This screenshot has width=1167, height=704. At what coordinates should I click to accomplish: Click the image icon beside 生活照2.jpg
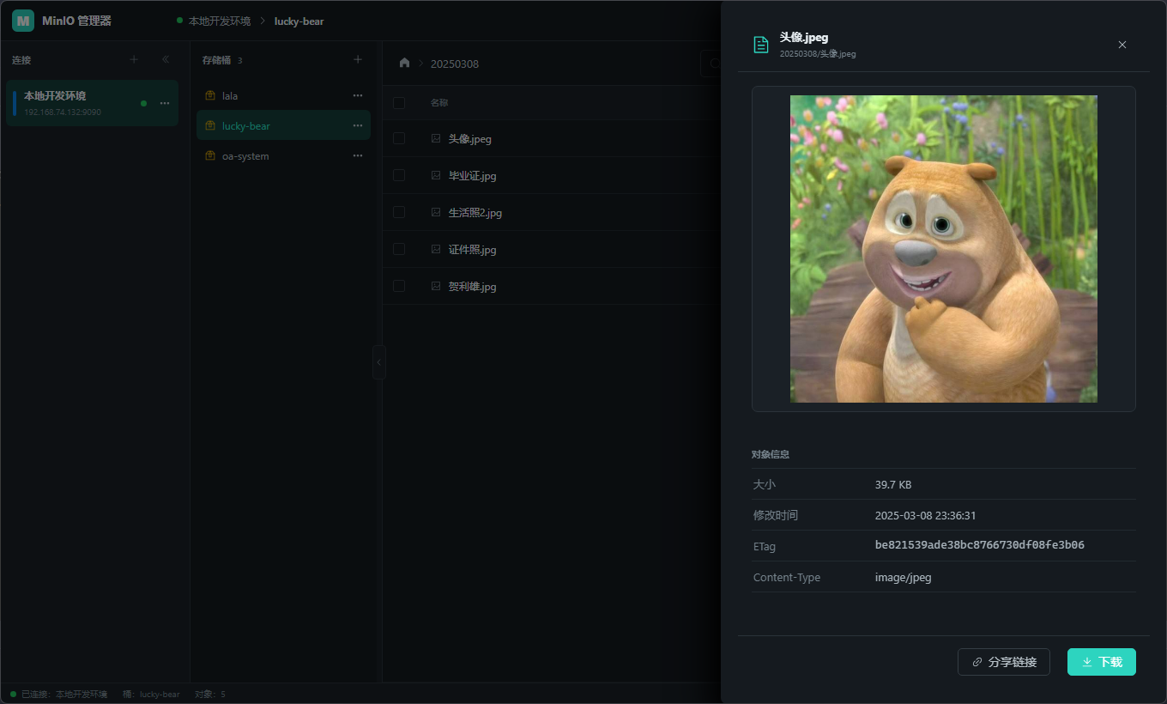click(x=436, y=212)
